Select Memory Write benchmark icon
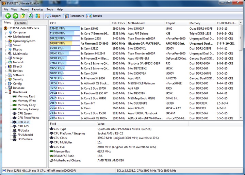This screenshot has width=245, height=175. point(15,101)
